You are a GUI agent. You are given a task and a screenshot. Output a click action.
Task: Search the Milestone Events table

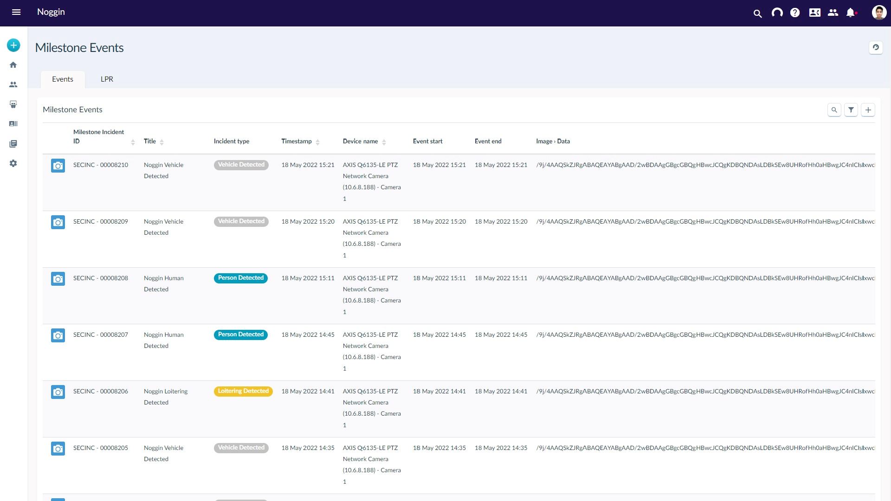pos(834,110)
